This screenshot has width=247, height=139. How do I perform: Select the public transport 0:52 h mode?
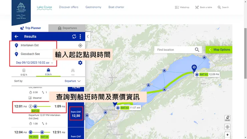pos(24,73)
